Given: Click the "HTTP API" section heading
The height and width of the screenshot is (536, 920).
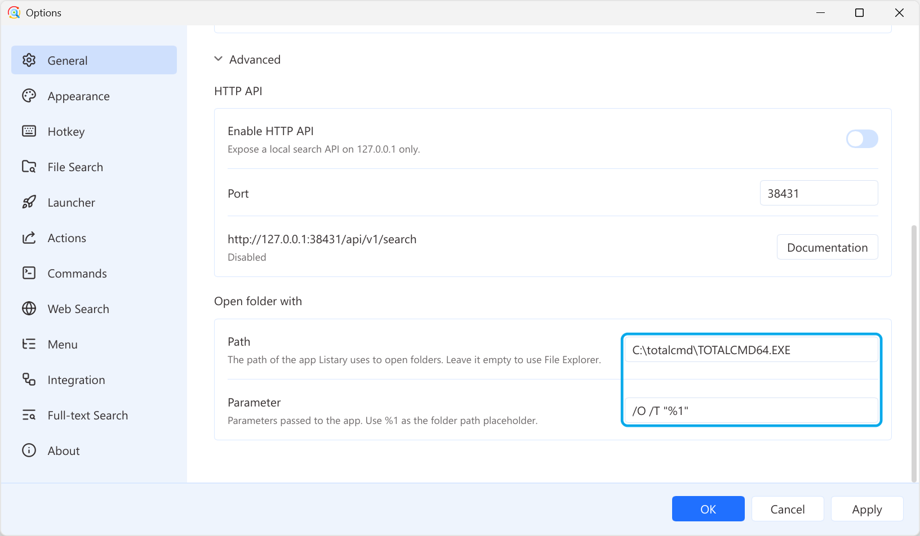Looking at the screenshot, I should (238, 91).
